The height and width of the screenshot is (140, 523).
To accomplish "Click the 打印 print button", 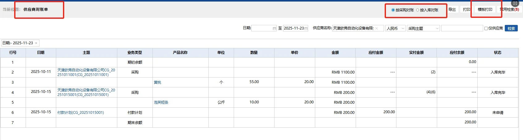I will coord(467,10).
